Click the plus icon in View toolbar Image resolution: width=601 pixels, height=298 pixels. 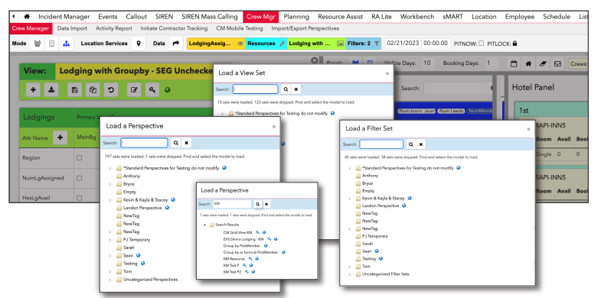(x=33, y=90)
